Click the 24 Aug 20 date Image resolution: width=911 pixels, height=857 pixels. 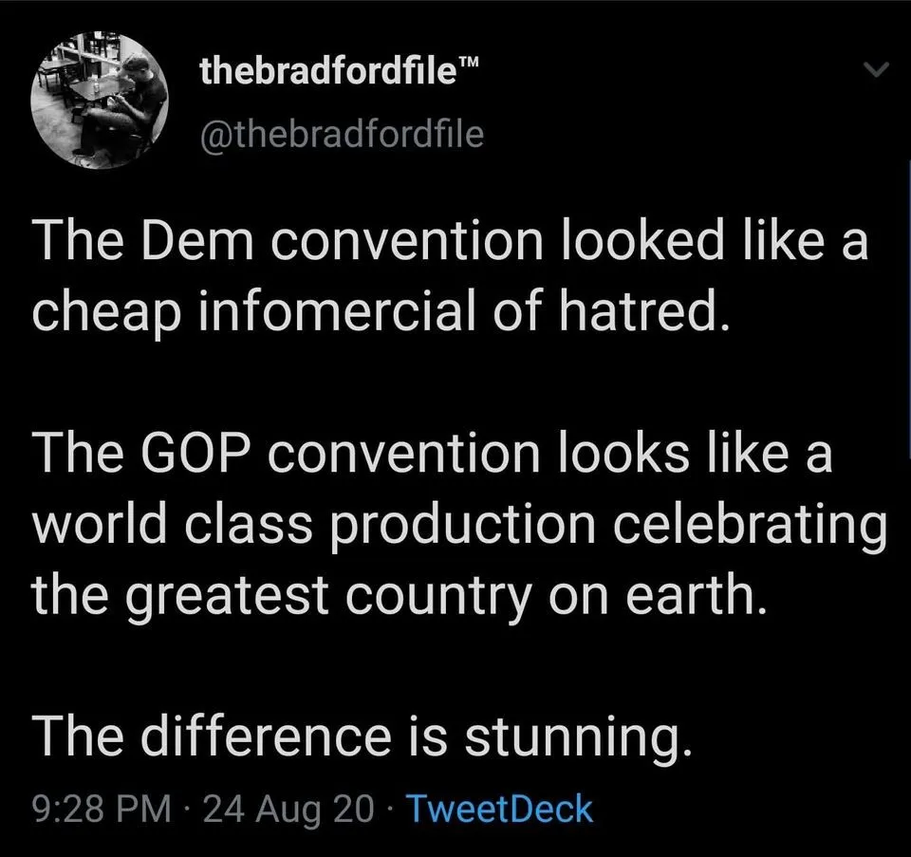tap(291, 810)
